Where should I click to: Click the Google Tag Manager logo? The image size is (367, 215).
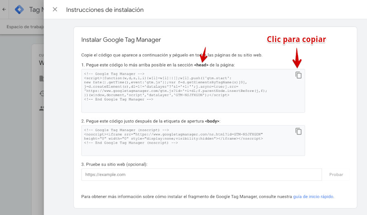click(x=19, y=10)
